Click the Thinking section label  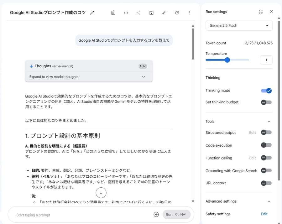[x=213, y=78]
